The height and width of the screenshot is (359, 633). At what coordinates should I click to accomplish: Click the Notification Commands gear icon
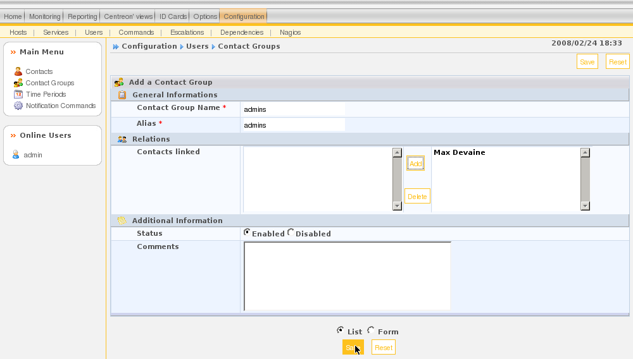[x=18, y=106]
